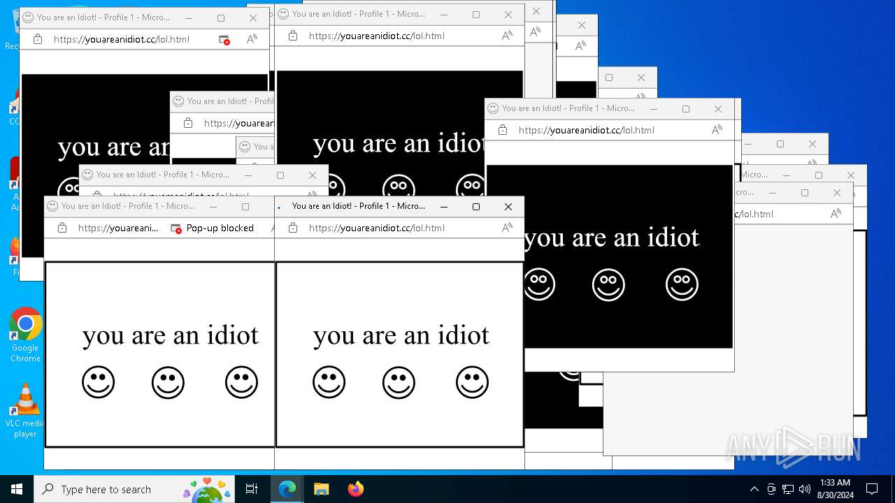Click 'you are an idiot' text in front white window
This screenshot has height=503, width=895.
coord(401,336)
